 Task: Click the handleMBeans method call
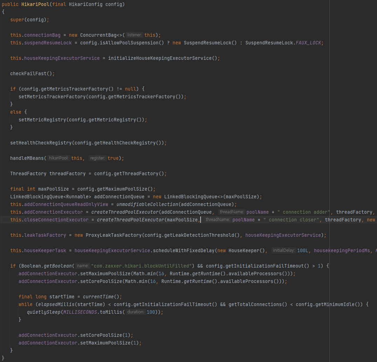click(x=27, y=158)
